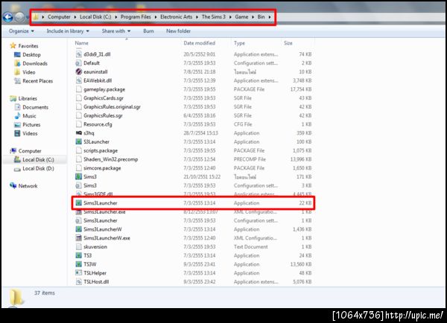
Task: Click the TSLHelper application icon
Action: tap(79, 273)
